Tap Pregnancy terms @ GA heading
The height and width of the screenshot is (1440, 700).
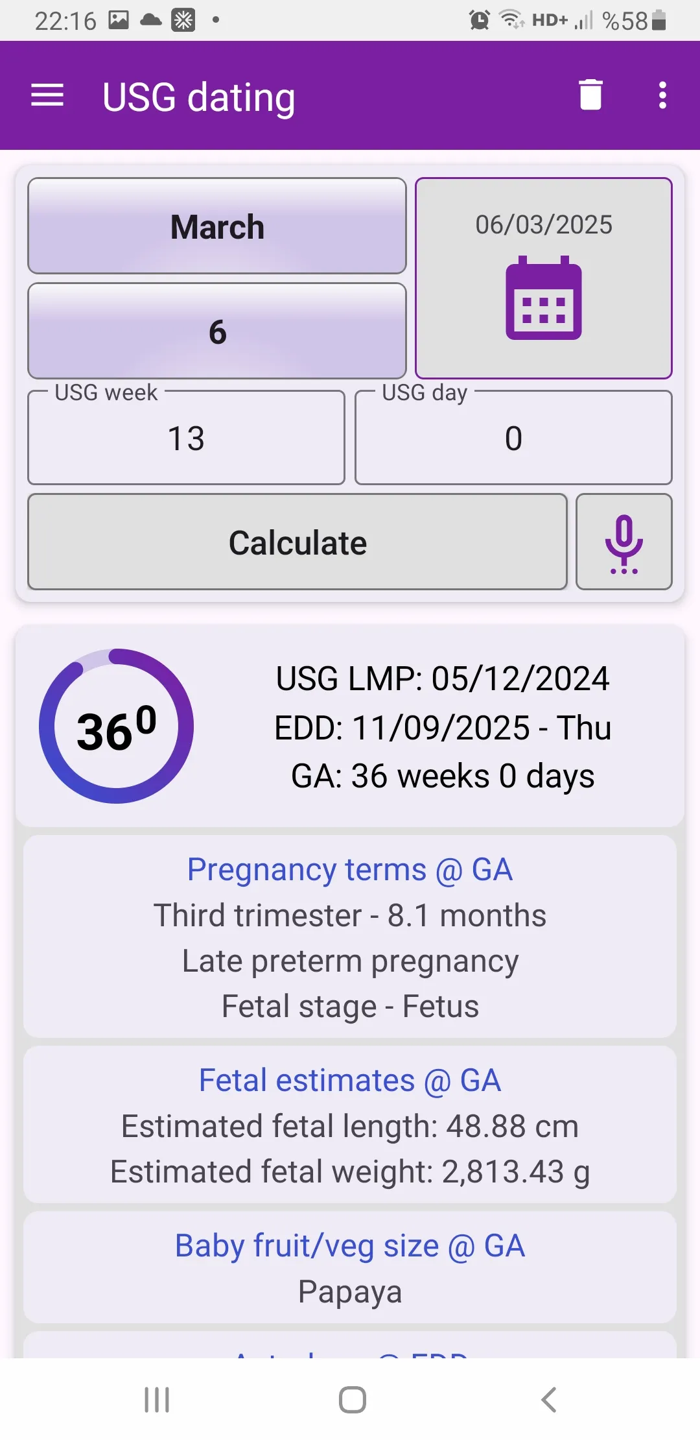350,870
